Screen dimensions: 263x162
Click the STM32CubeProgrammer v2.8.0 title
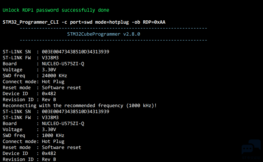click(104, 34)
